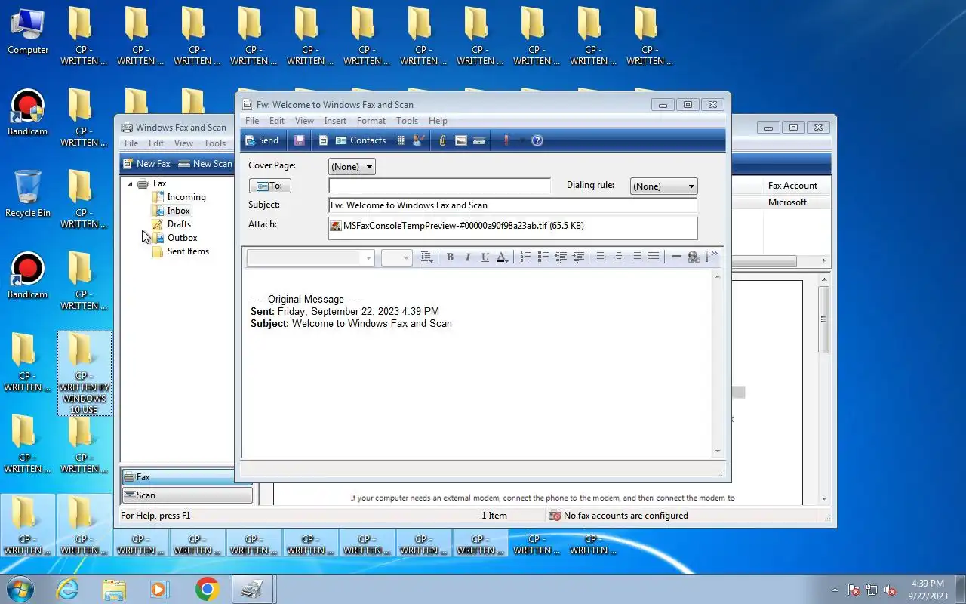Click in the To recipient input field

click(439, 186)
